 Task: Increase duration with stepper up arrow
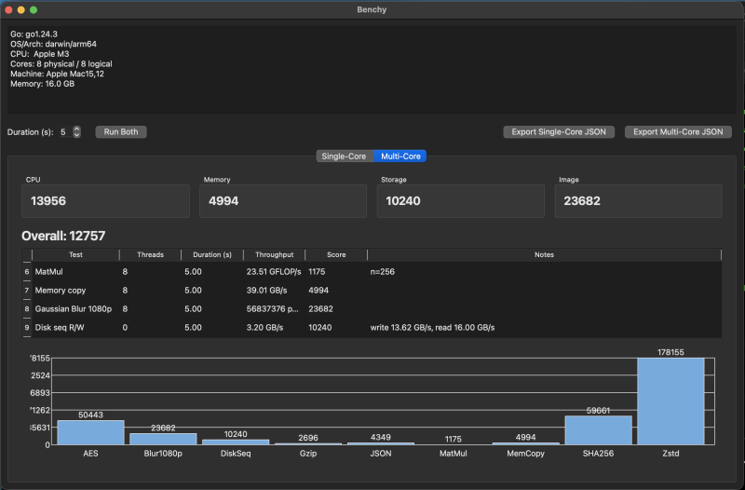point(77,129)
